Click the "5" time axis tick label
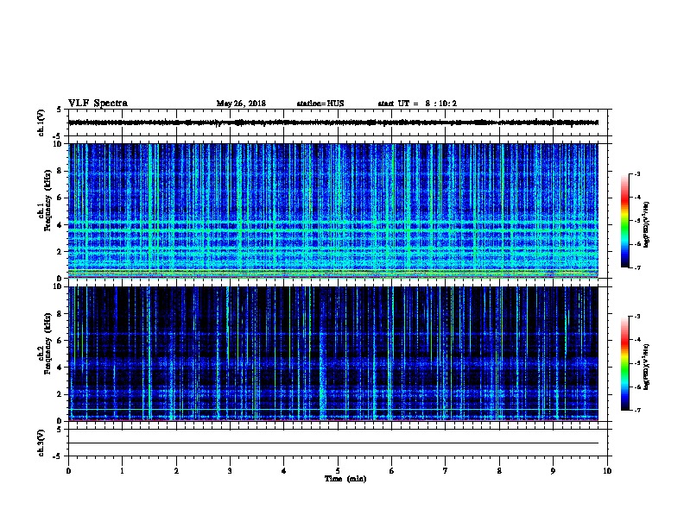The image size is (684, 528). coord(338,470)
